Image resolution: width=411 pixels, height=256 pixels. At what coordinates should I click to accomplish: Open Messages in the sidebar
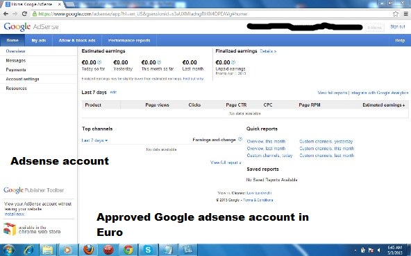coord(16,60)
